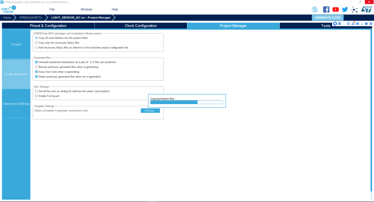
Task: Click the IME scissors screenshot icon
Action: tap(353, 23)
